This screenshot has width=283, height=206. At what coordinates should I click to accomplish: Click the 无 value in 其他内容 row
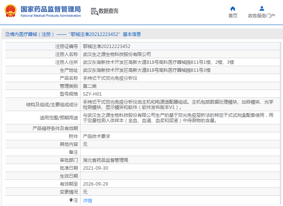[x=85, y=144]
